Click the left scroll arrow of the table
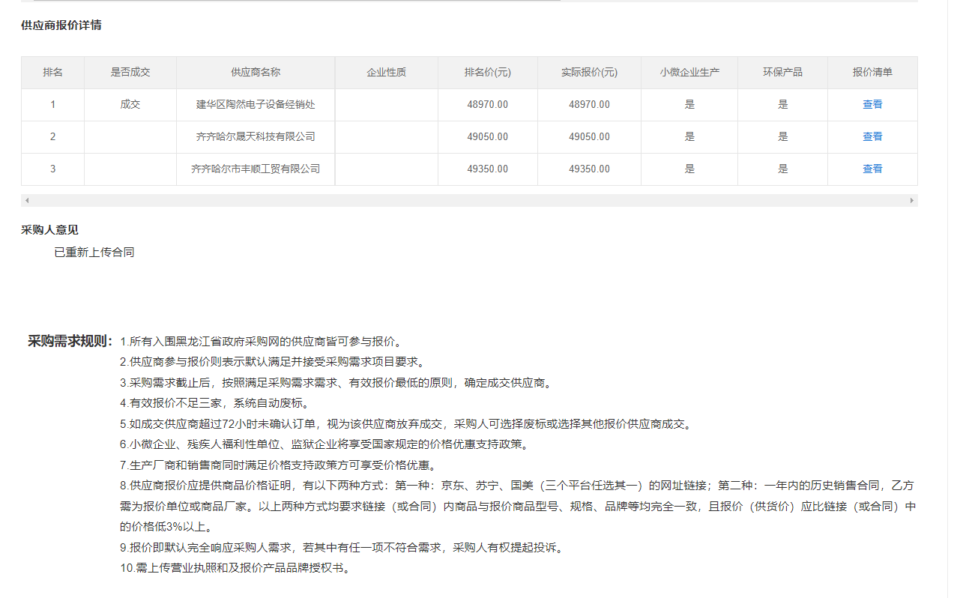This screenshot has width=969, height=598. (27, 199)
